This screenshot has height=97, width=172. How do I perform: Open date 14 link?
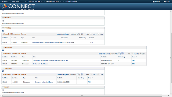3,50
